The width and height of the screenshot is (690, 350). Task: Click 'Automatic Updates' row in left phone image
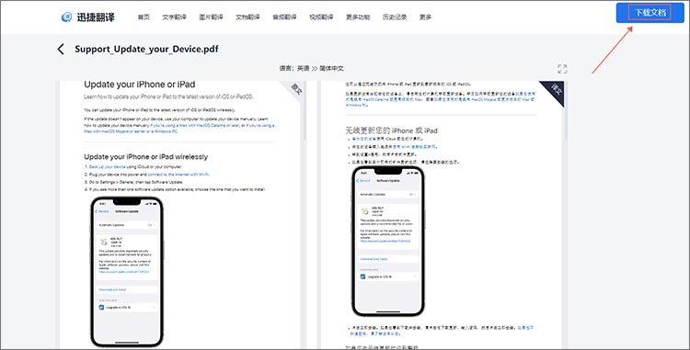127,225
